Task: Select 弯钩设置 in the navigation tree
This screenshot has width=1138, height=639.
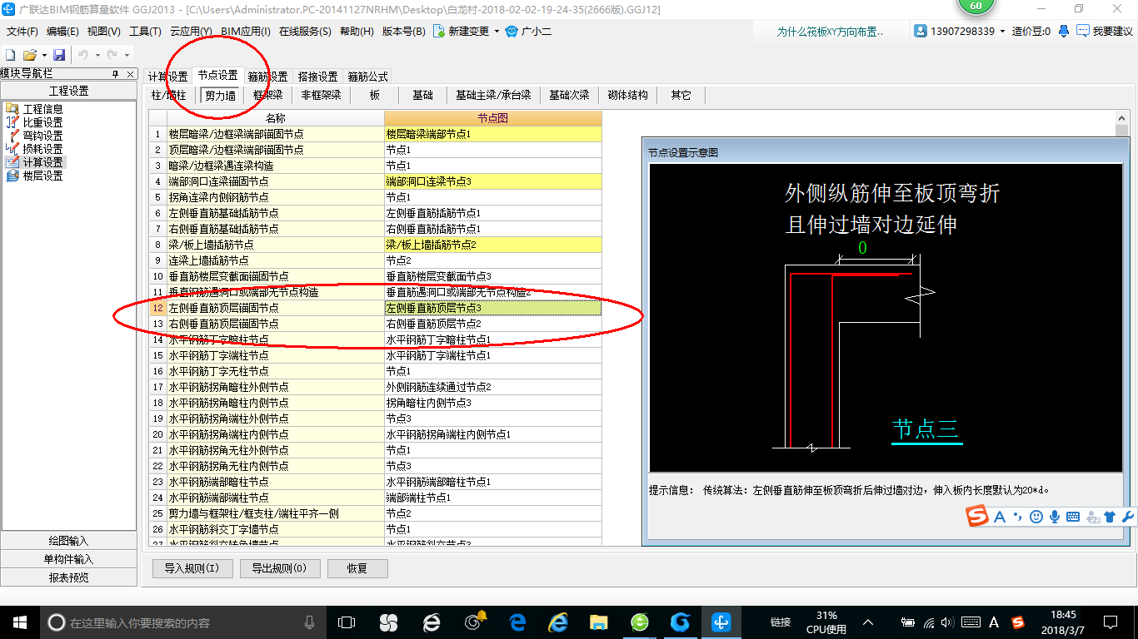Action: (x=42, y=136)
